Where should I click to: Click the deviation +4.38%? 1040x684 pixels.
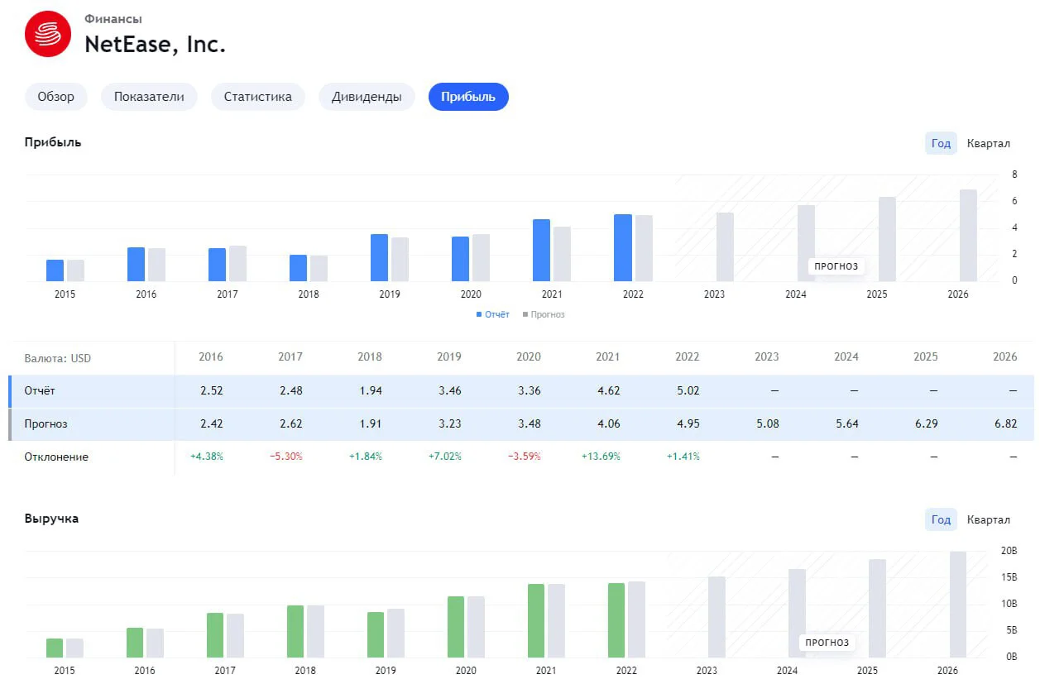pyautogui.click(x=207, y=457)
